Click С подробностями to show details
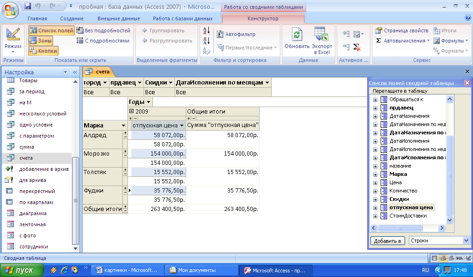The height and width of the screenshot is (277, 473). 103,40
